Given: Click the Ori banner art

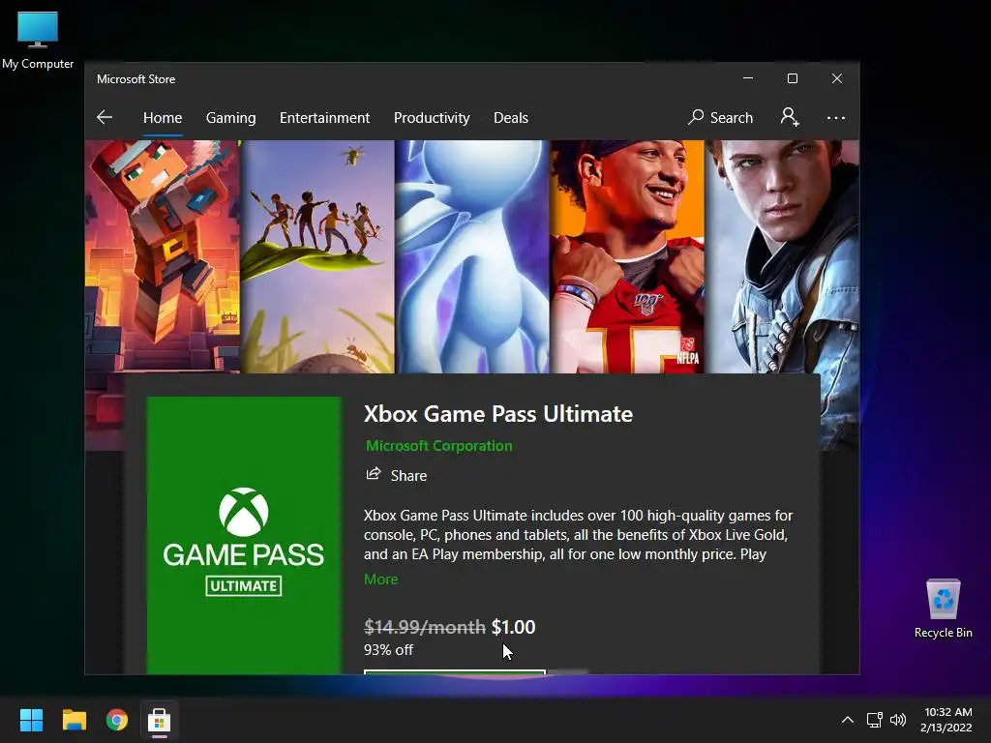Looking at the screenshot, I should pos(472,255).
